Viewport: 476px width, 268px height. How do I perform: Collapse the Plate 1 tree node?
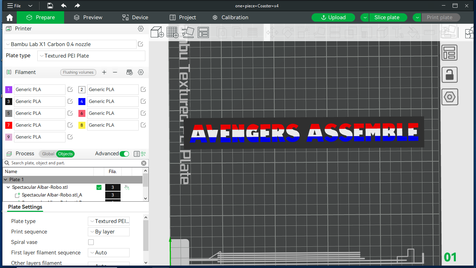[6, 180]
